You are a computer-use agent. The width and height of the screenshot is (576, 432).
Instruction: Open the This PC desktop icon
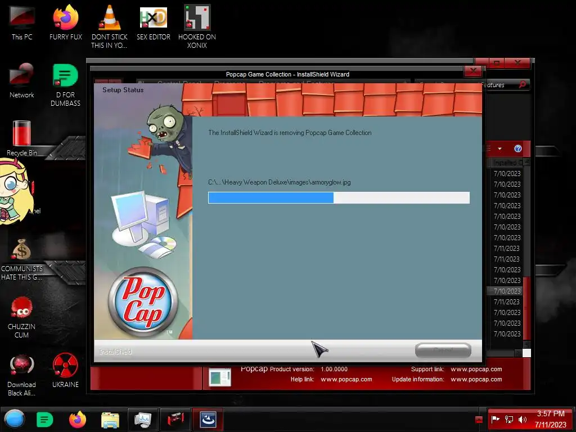pyautogui.click(x=22, y=22)
